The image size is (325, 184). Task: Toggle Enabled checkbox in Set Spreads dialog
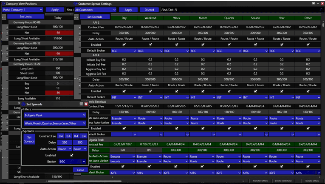tap(71, 155)
